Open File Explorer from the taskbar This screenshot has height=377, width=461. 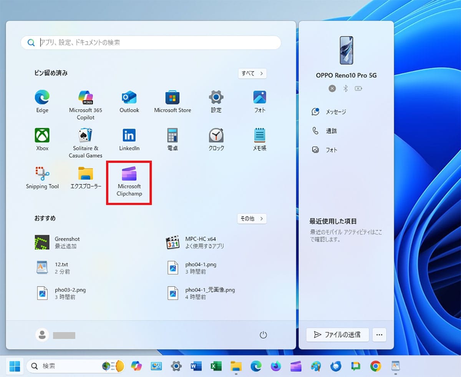pos(236,366)
